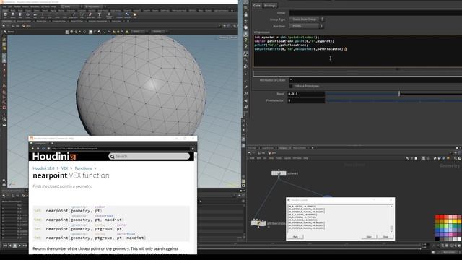Open the Group Type dropdown
The width and height of the screenshot is (462, 260).
pyautogui.click(x=306, y=19)
